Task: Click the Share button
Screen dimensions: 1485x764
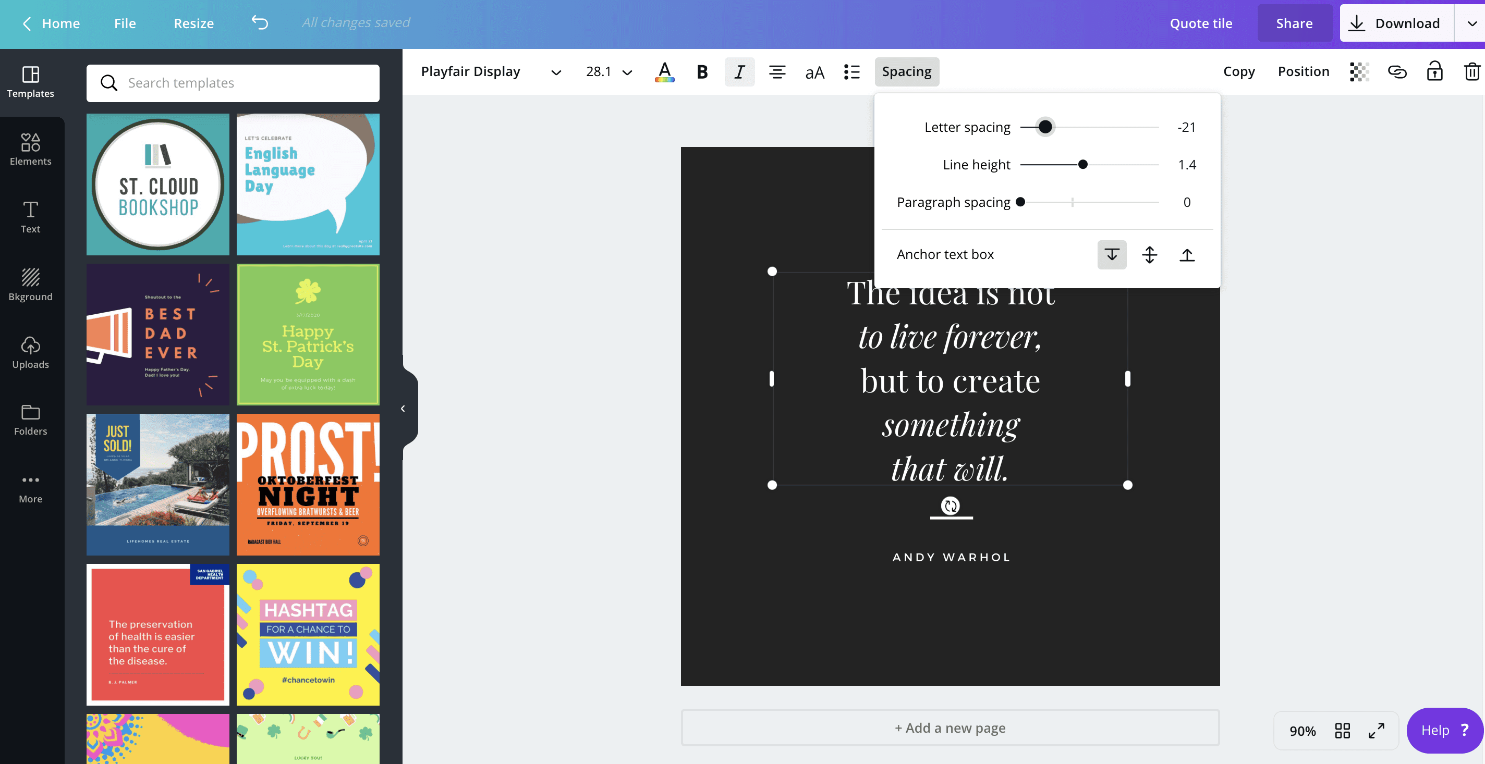Action: pyautogui.click(x=1294, y=23)
